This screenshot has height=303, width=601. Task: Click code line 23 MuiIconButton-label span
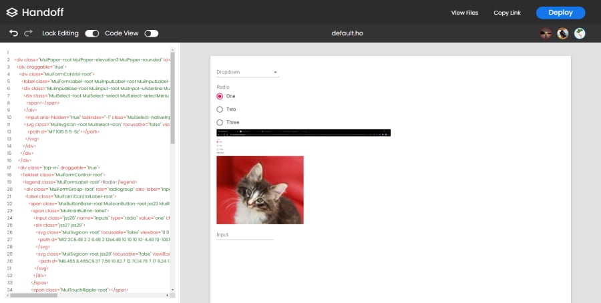click(x=70, y=211)
